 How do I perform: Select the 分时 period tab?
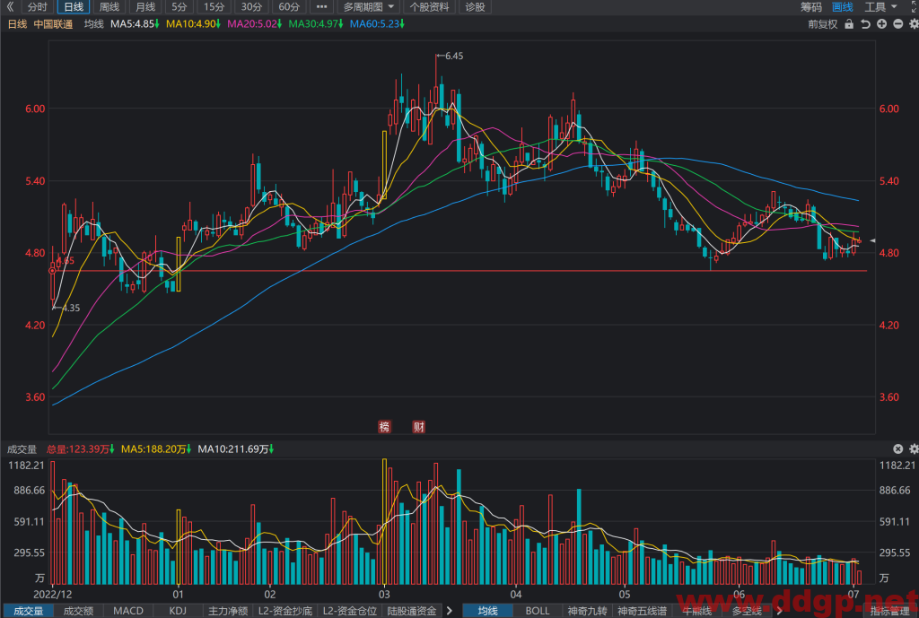point(37,7)
